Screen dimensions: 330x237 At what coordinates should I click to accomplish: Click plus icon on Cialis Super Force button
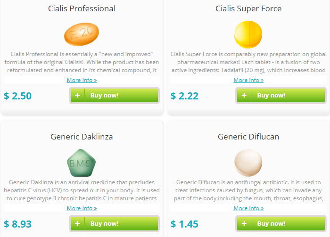[244, 96]
